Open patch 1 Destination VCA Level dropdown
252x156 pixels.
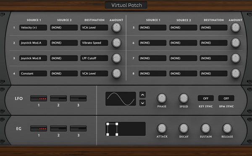point(94,28)
